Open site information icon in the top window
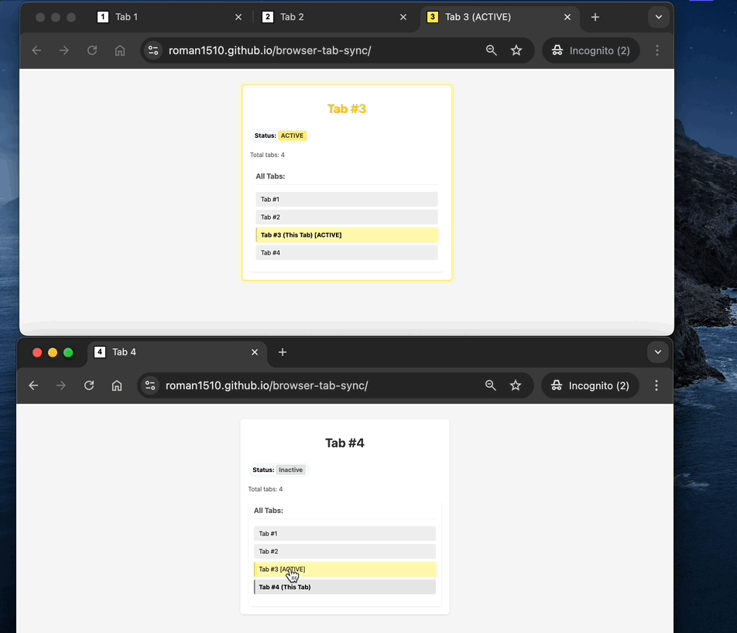The width and height of the screenshot is (737, 633). pos(153,50)
